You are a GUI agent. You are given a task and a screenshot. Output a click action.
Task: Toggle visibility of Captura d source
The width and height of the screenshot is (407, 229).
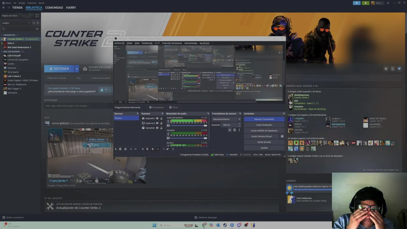click(x=157, y=123)
